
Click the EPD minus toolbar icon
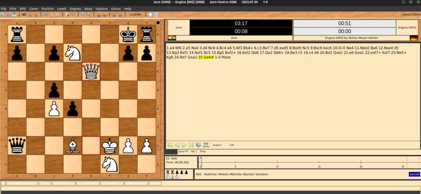pos(120,15)
